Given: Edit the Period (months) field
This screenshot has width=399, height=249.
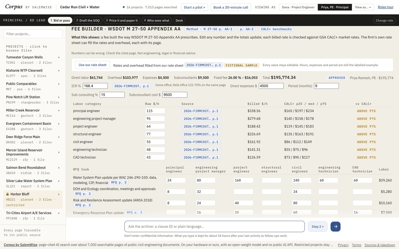Looking at the screenshot, I should point(326,86).
